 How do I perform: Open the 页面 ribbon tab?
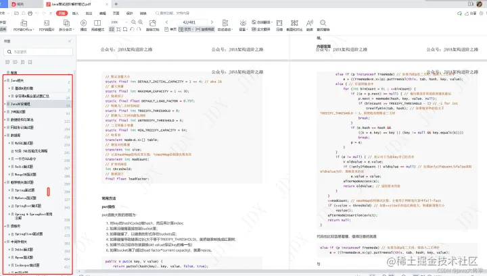coord(116,13)
